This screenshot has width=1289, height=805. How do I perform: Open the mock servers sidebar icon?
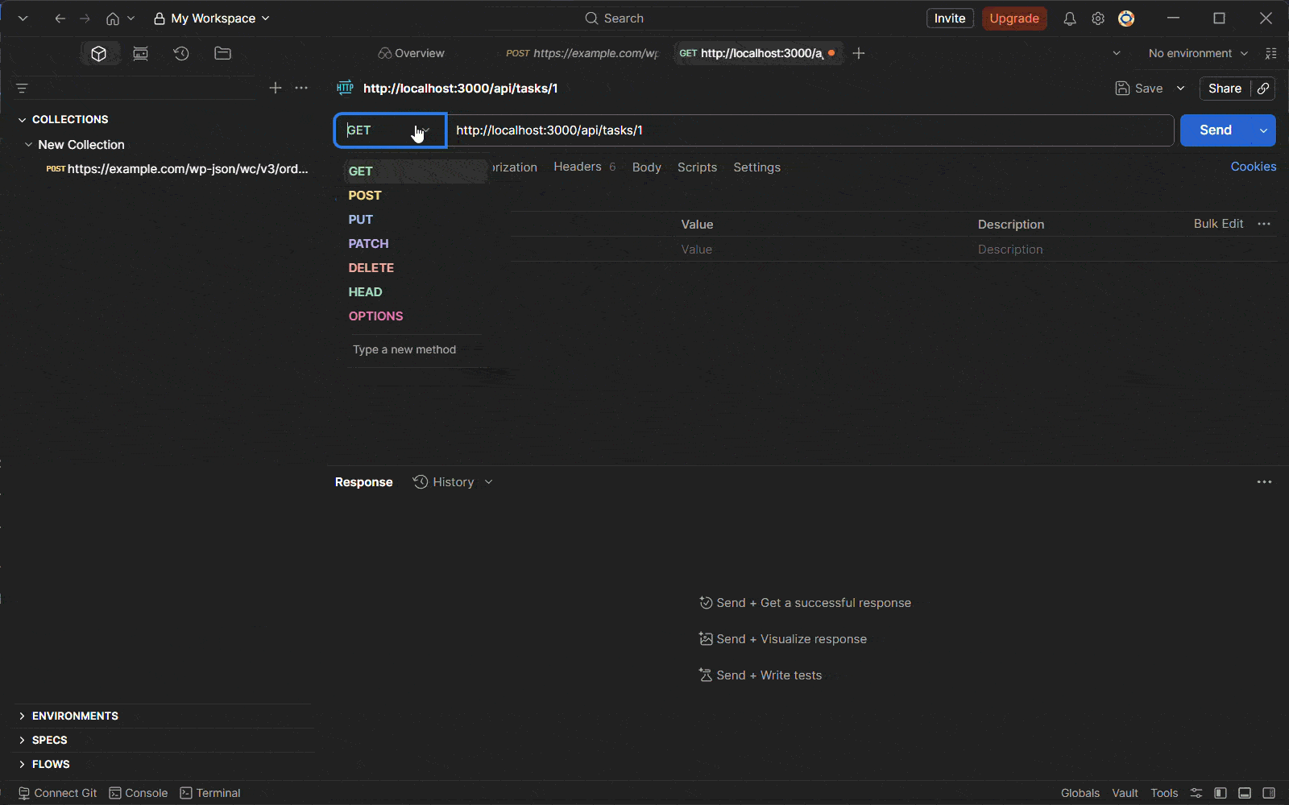140,53
